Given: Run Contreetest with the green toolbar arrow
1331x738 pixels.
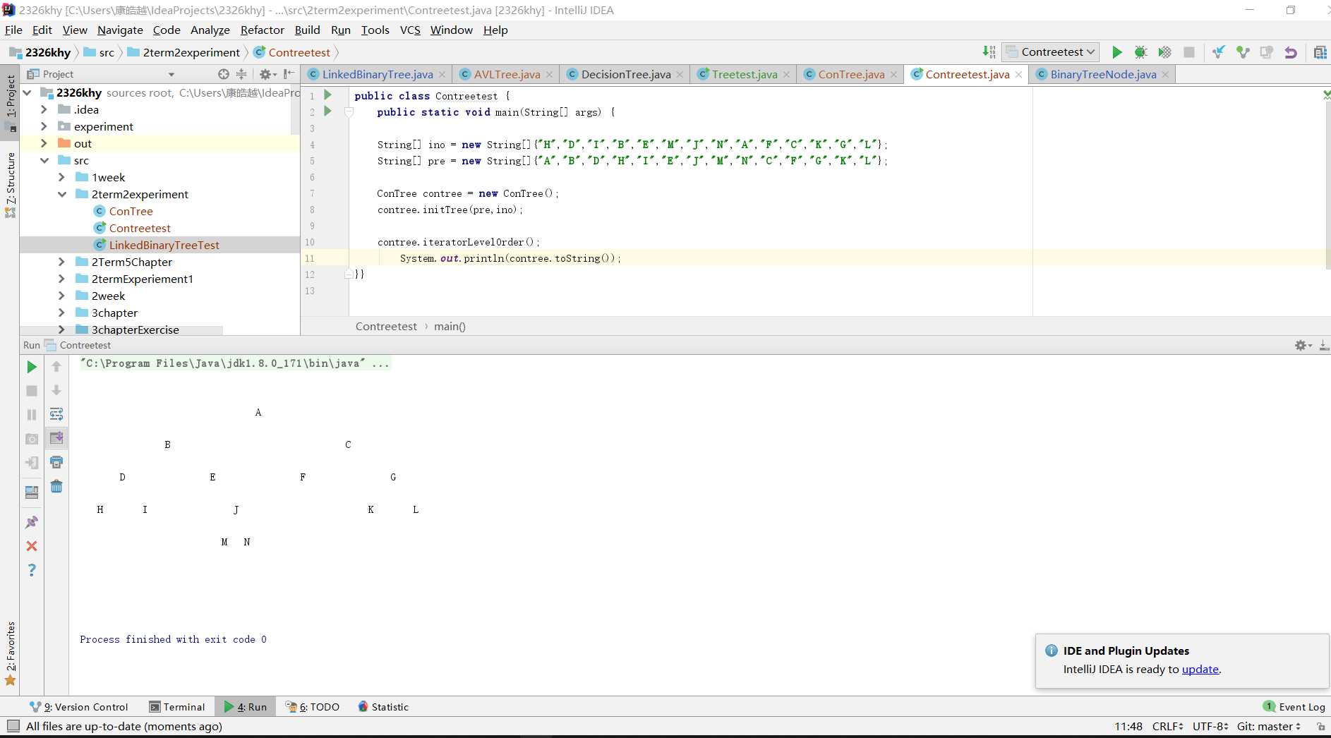Looking at the screenshot, I should [1117, 52].
